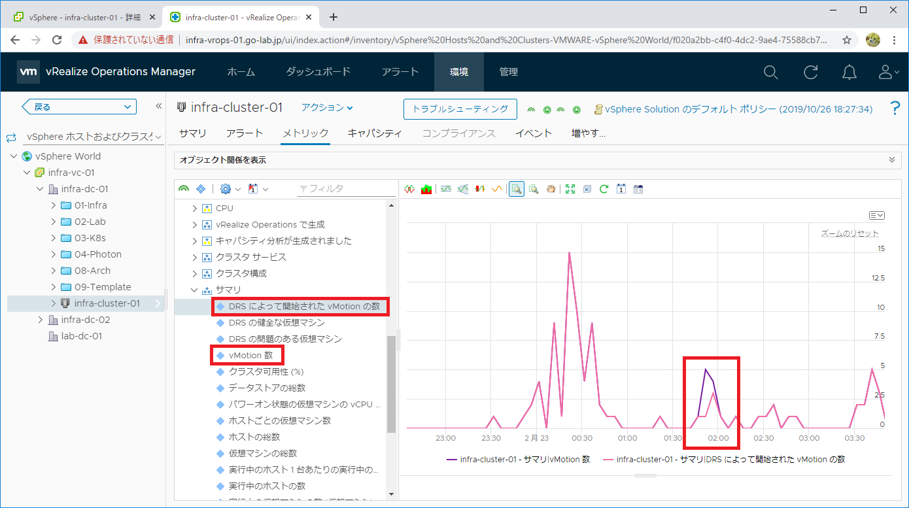
Task: Open the notifications bell
Action: pyautogui.click(x=849, y=72)
